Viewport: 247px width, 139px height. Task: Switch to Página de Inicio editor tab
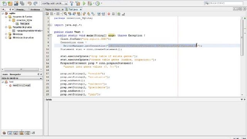pos(52,9)
